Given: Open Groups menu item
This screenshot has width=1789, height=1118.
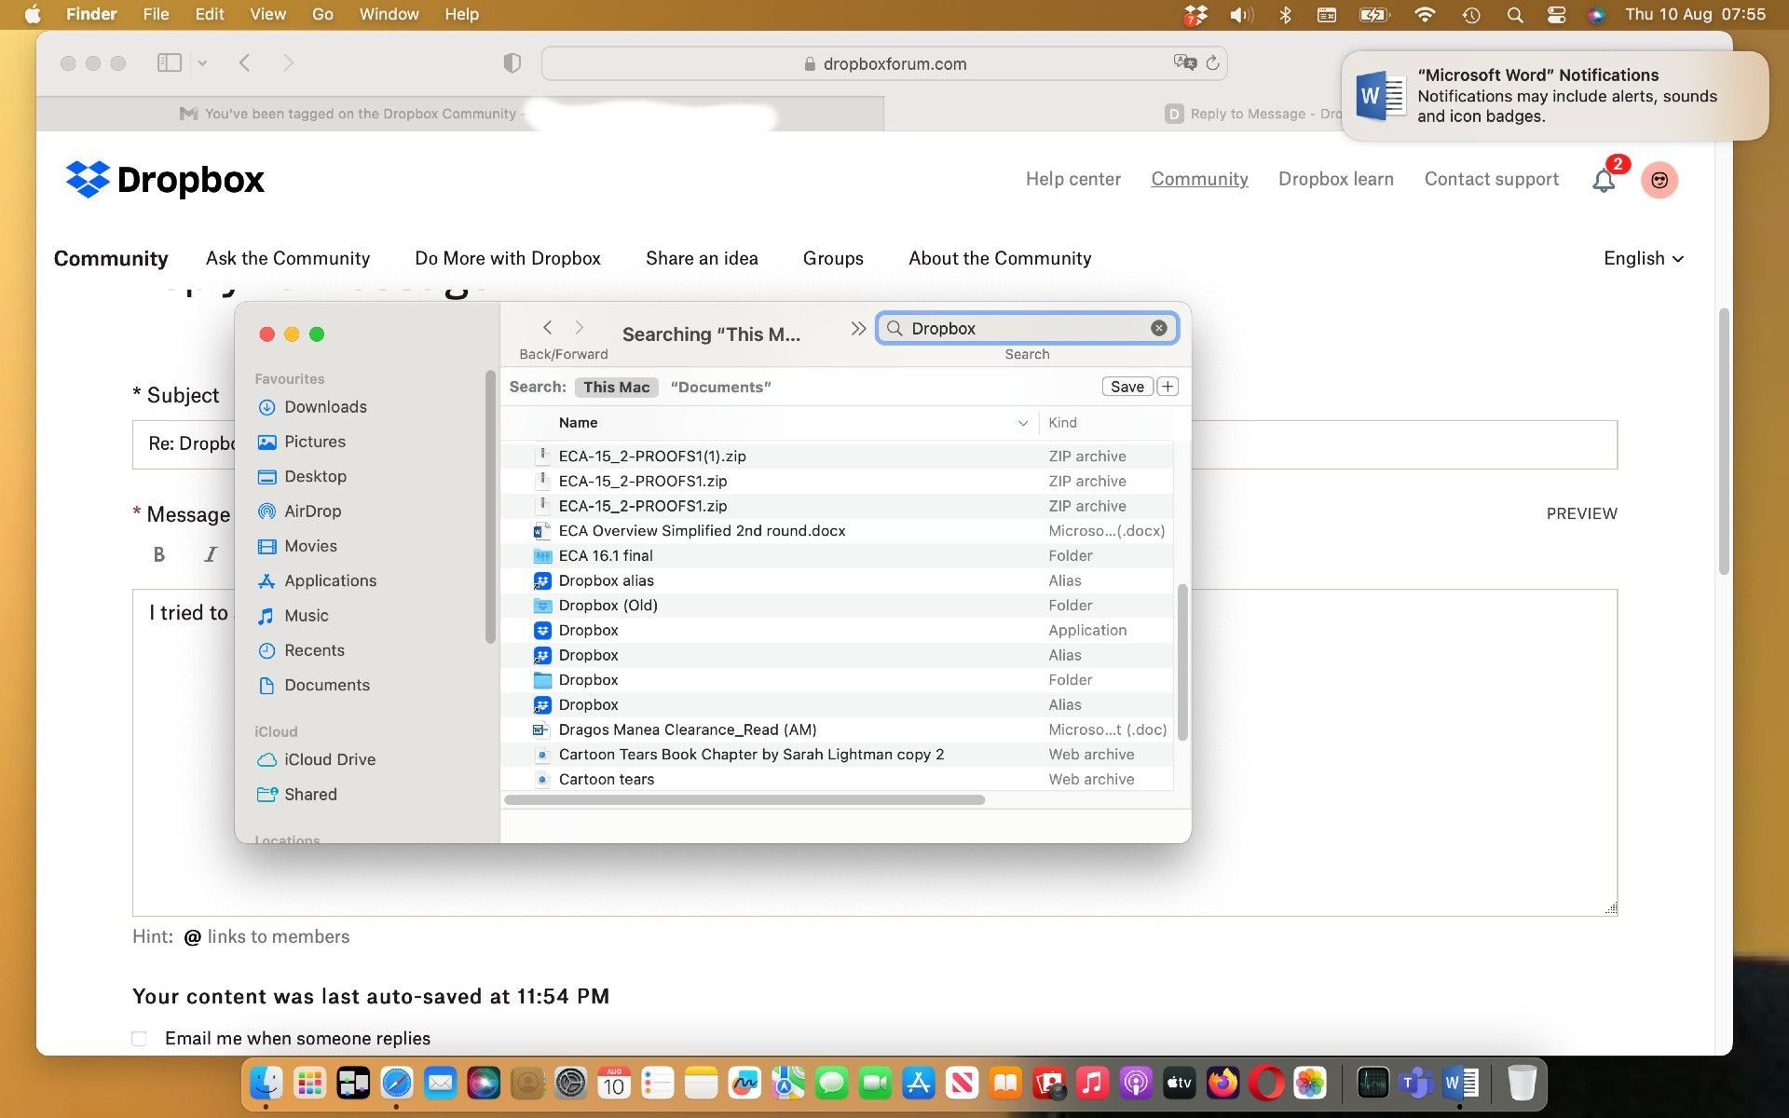Looking at the screenshot, I should point(833,258).
